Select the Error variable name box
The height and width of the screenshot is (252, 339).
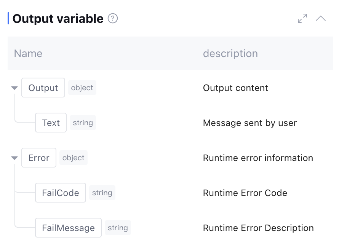click(39, 158)
